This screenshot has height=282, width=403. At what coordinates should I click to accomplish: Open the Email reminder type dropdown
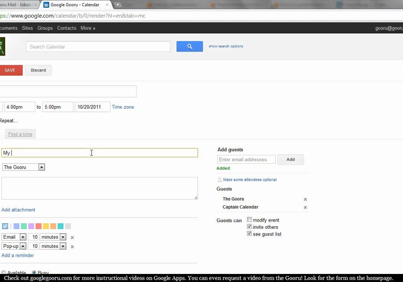point(14,237)
